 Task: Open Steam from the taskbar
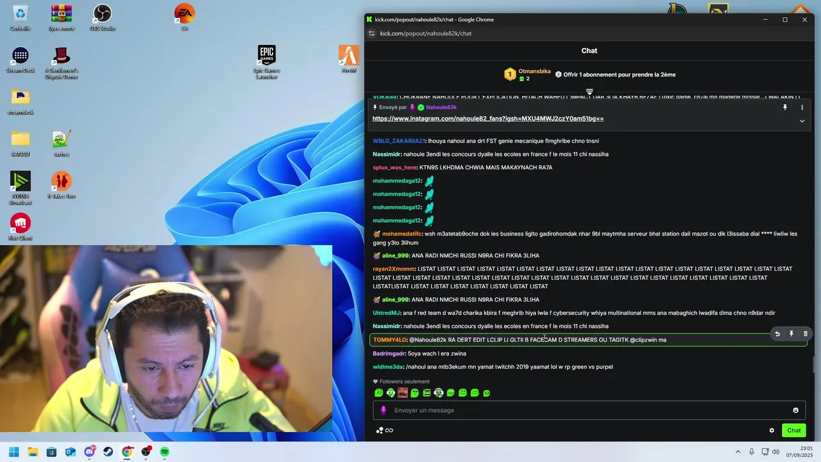tap(108, 452)
